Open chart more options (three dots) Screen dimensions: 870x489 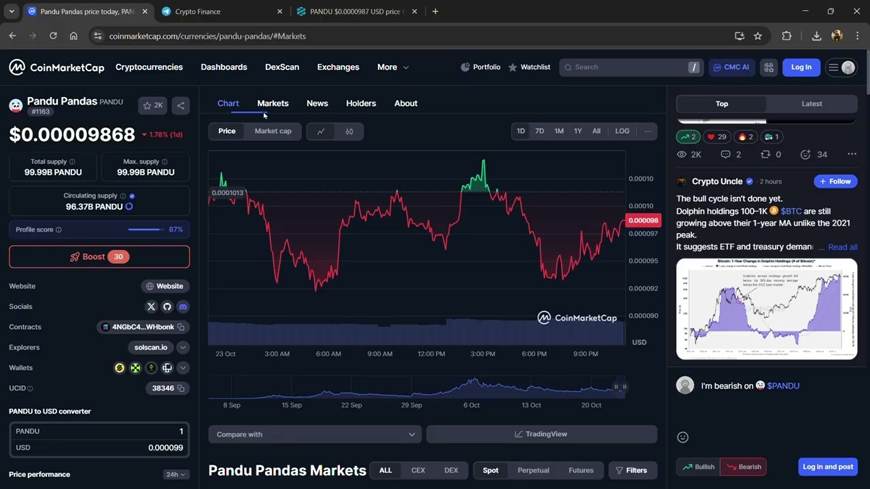click(648, 131)
